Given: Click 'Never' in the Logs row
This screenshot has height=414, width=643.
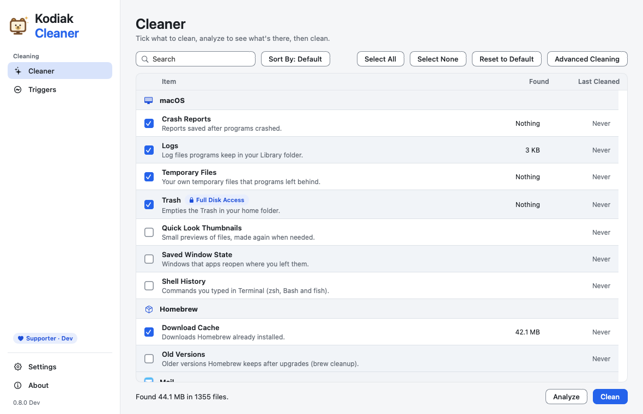Looking at the screenshot, I should click(601, 150).
